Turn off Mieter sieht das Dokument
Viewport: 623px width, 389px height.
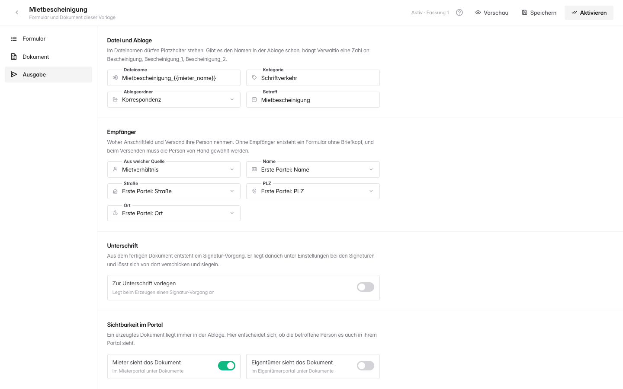[227, 366]
